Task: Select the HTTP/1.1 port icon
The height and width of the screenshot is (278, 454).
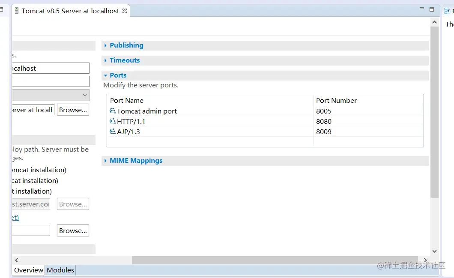Action: click(113, 121)
